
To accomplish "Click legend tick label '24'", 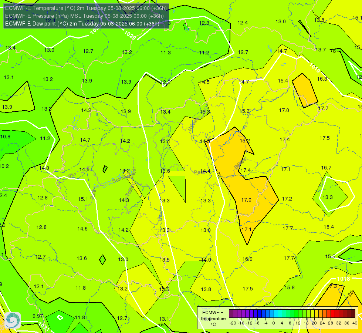I will [x=322, y=323].
